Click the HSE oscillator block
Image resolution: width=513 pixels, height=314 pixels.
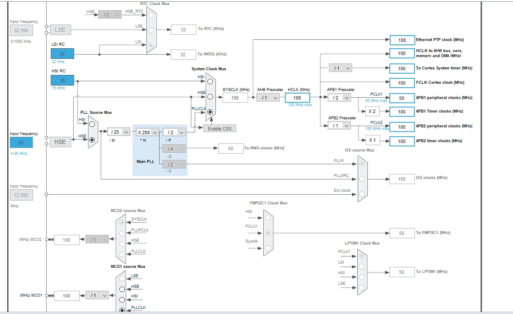pyautogui.click(x=61, y=142)
